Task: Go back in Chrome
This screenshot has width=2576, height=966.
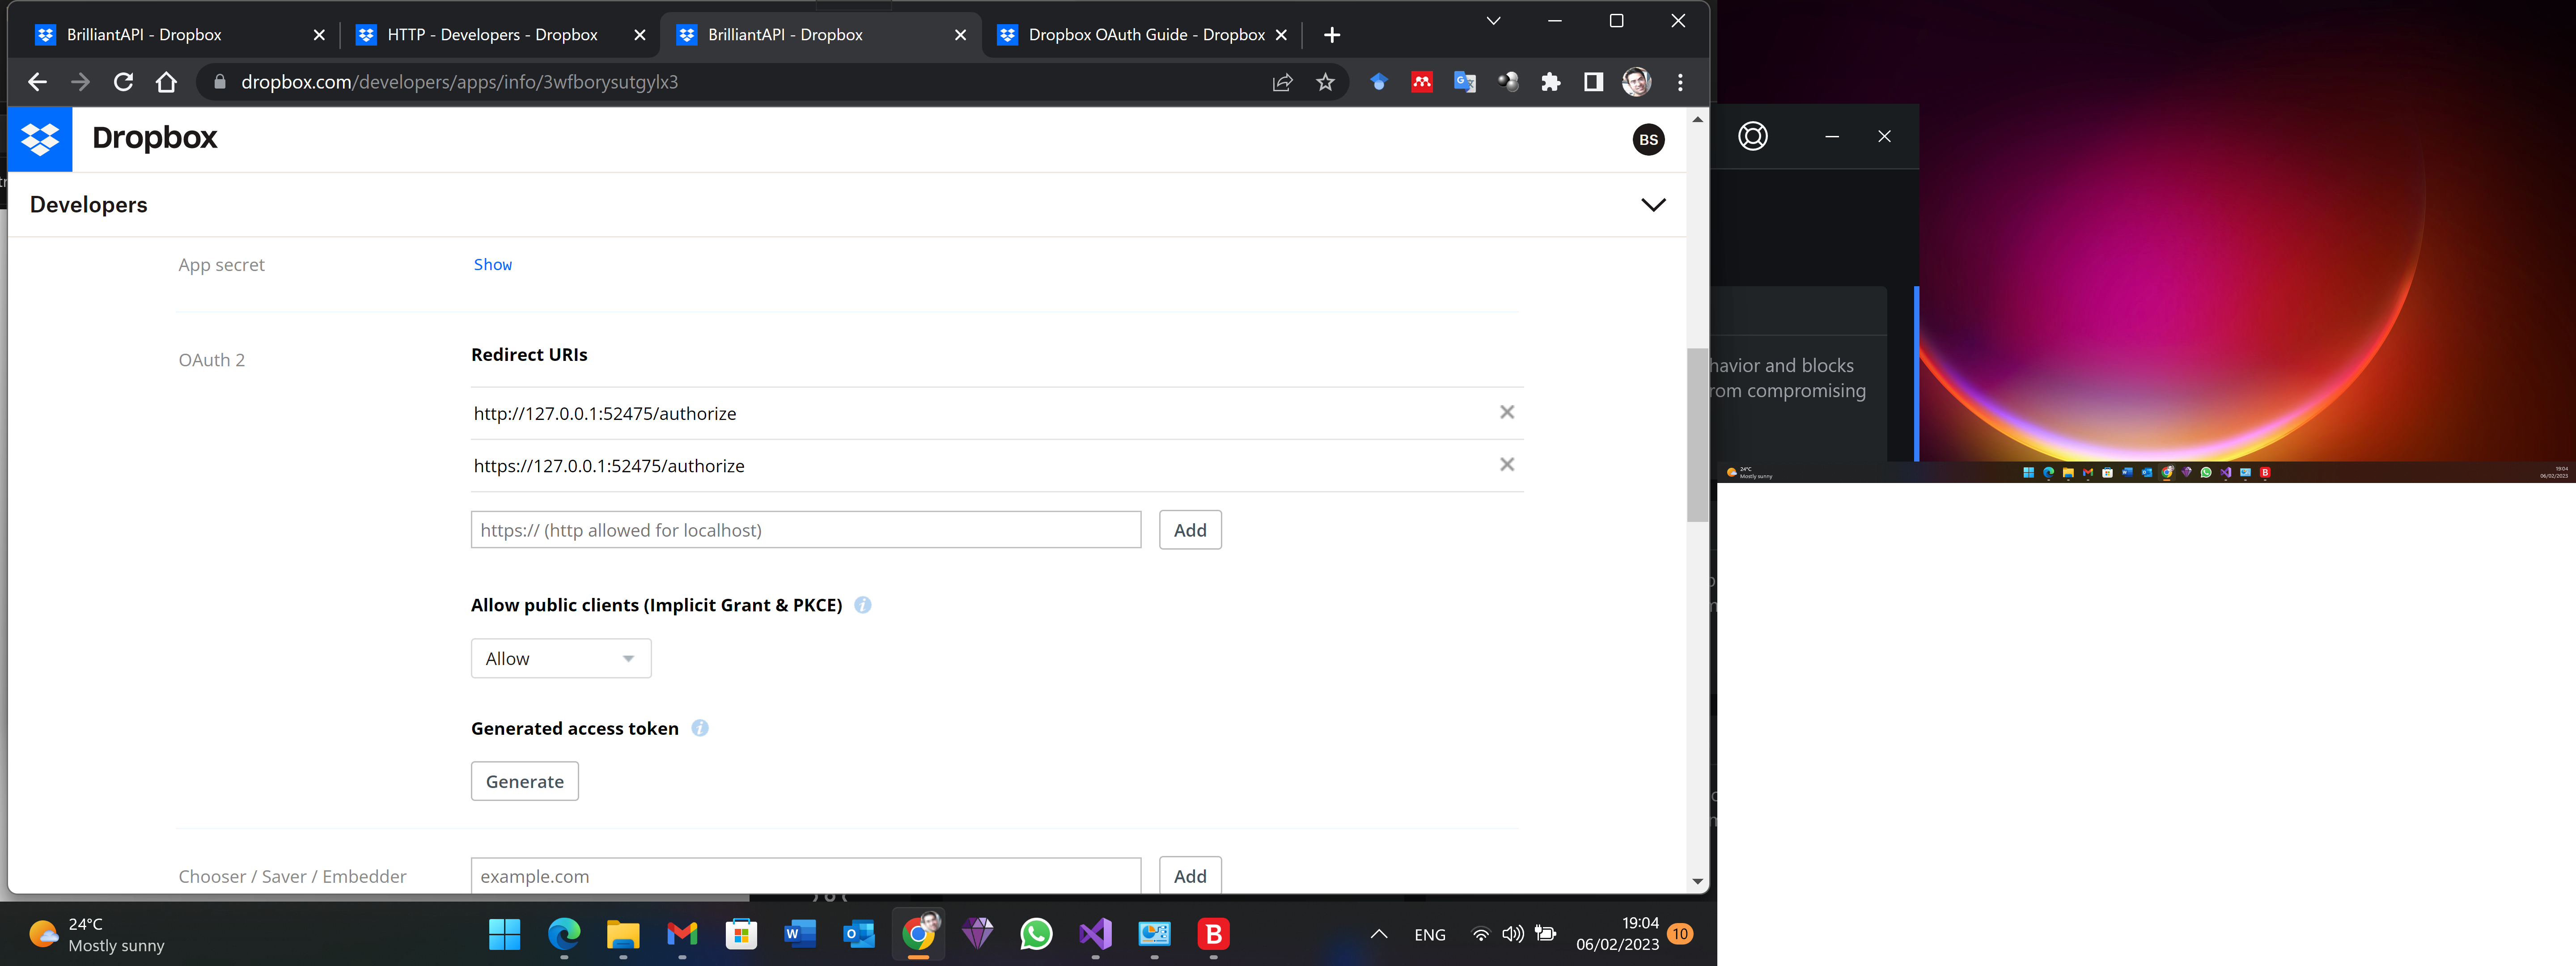Action: click(x=37, y=82)
